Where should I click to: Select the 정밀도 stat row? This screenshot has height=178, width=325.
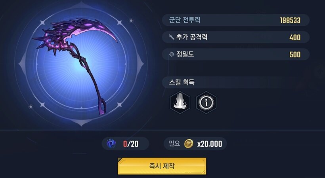tap(236, 55)
